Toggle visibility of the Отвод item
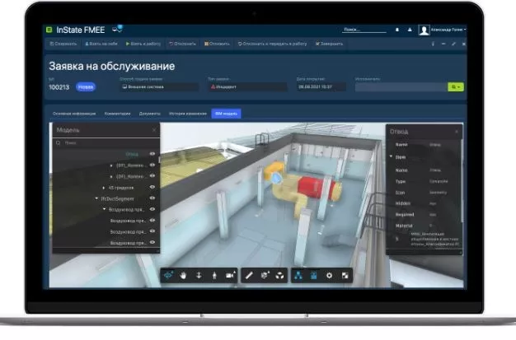 (152, 154)
